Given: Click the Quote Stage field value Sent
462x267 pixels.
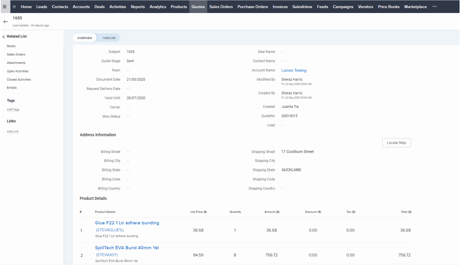Looking at the screenshot, I should point(130,61).
